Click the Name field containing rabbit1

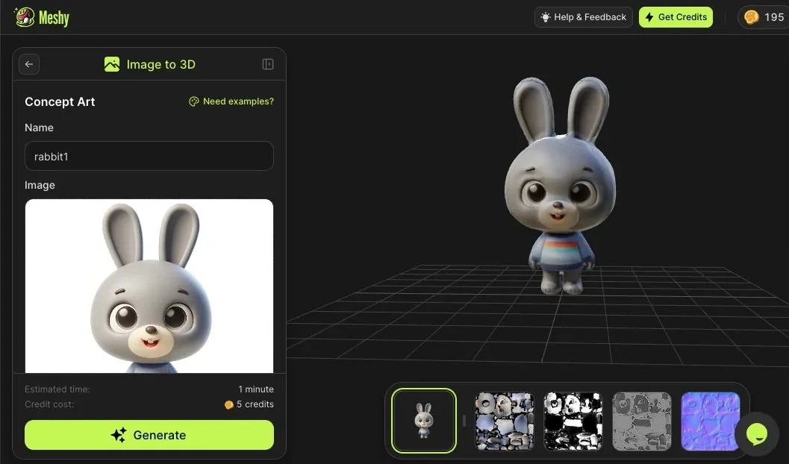point(149,157)
